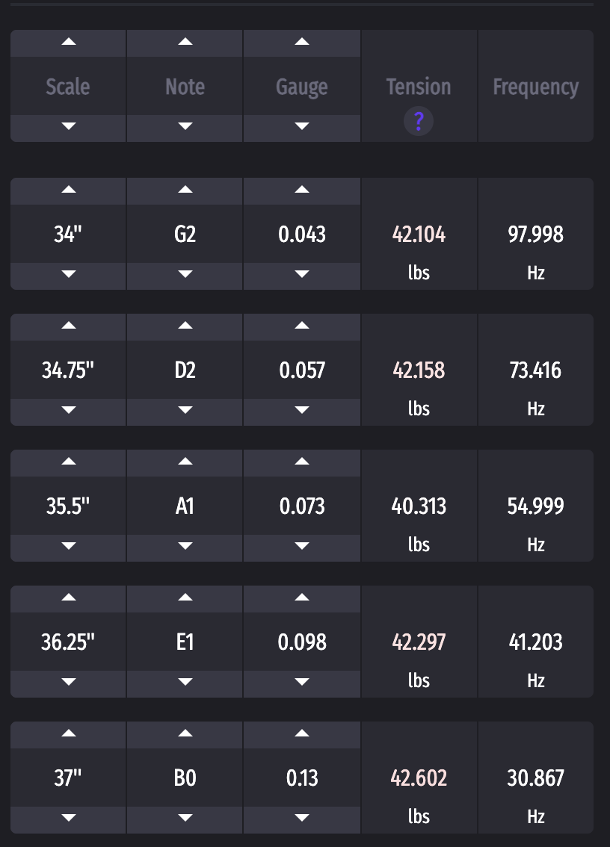
Task: Increase the 37" scale with up arrow
Action: pyautogui.click(x=68, y=736)
